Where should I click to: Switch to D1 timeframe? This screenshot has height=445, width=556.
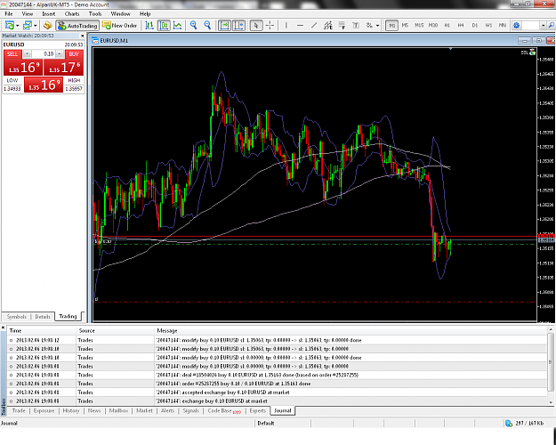click(x=475, y=26)
